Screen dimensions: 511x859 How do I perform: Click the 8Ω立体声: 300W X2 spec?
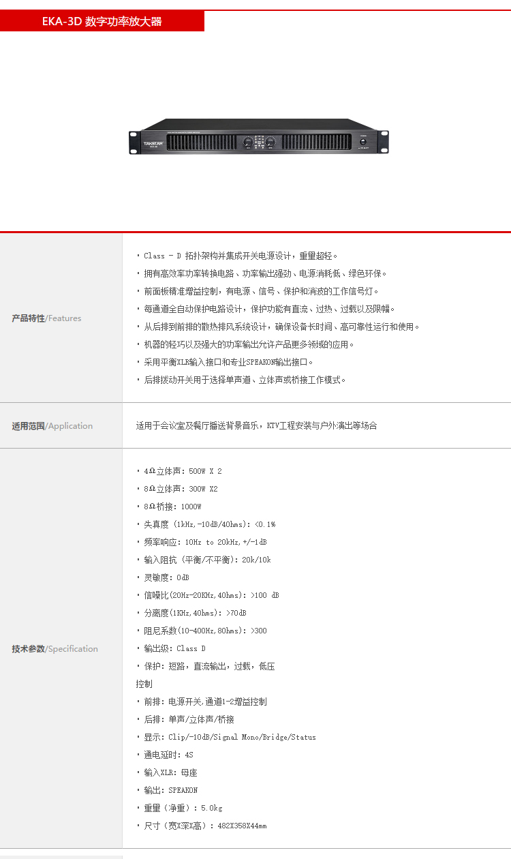click(x=177, y=489)
